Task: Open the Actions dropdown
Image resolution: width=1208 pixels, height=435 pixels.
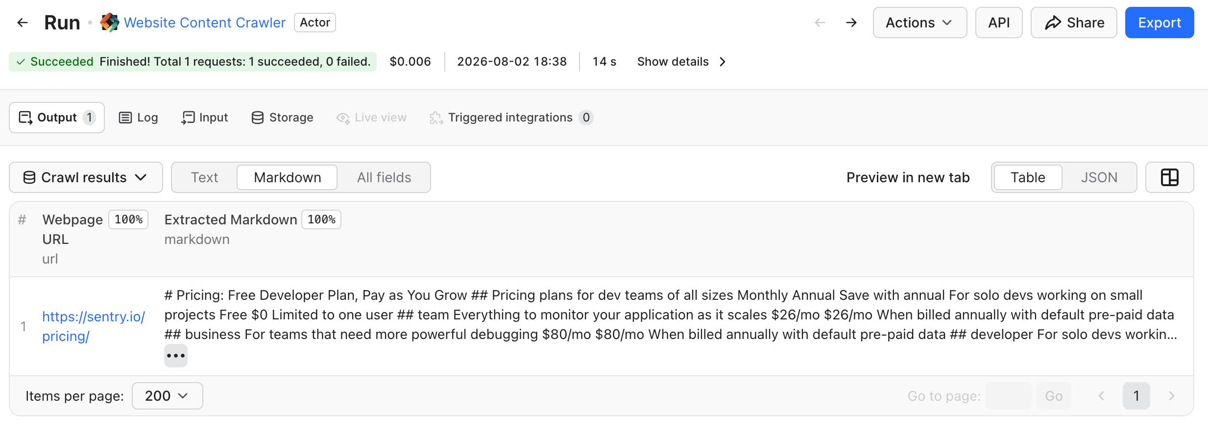Action: coord(920,23)
